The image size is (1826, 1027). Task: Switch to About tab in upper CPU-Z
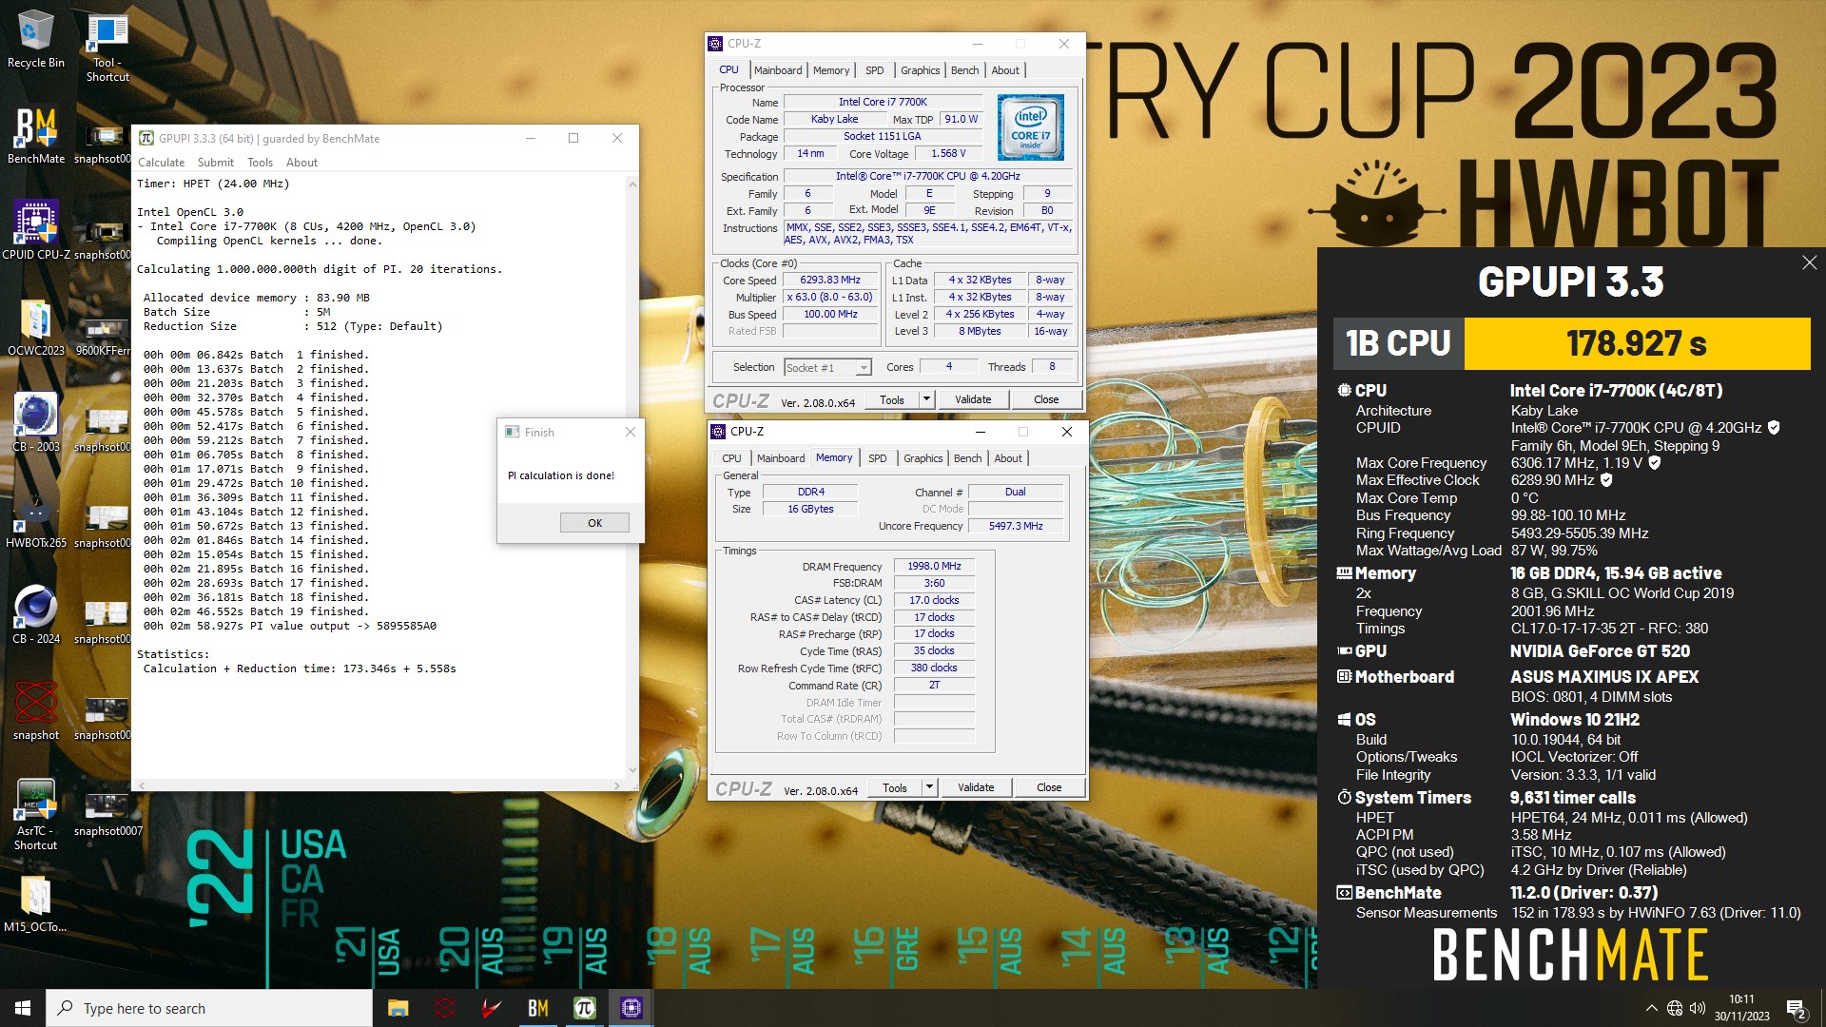pyautogui.click(x=1005, y=70)
